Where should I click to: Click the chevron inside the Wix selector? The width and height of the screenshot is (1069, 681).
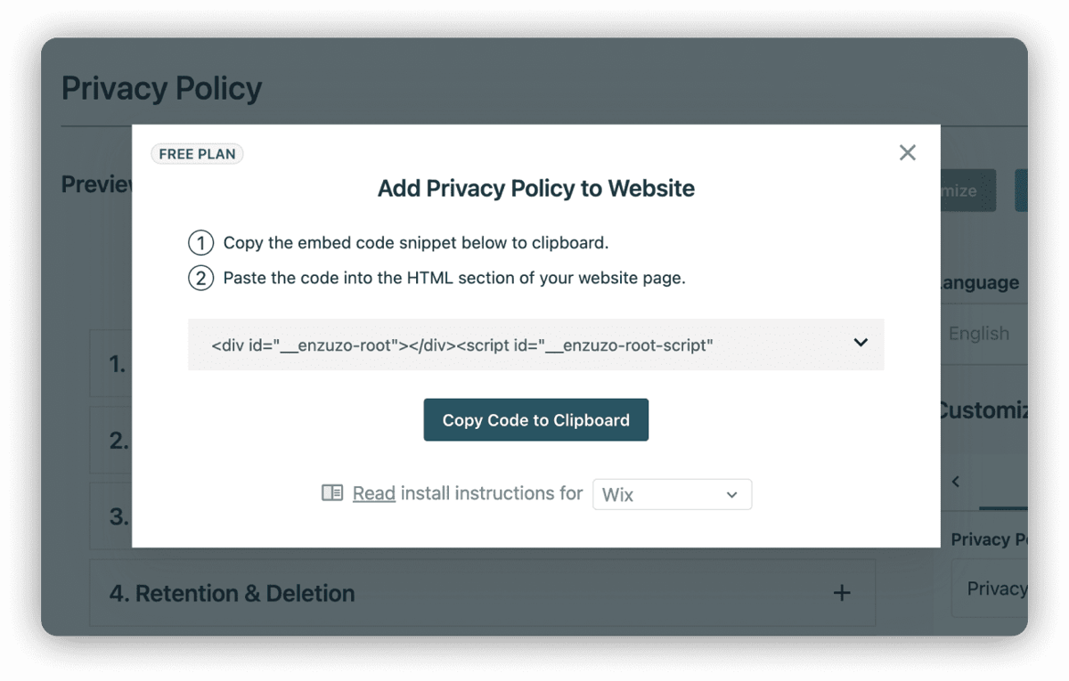[732, 494]
